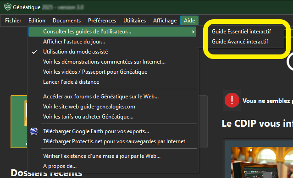Open the CDIP news photo thumbnail
293x178 pixels.
coord(262,162)
